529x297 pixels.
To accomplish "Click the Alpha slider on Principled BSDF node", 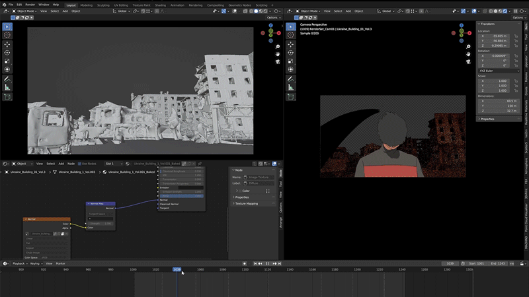I will (x=181, y=196).
